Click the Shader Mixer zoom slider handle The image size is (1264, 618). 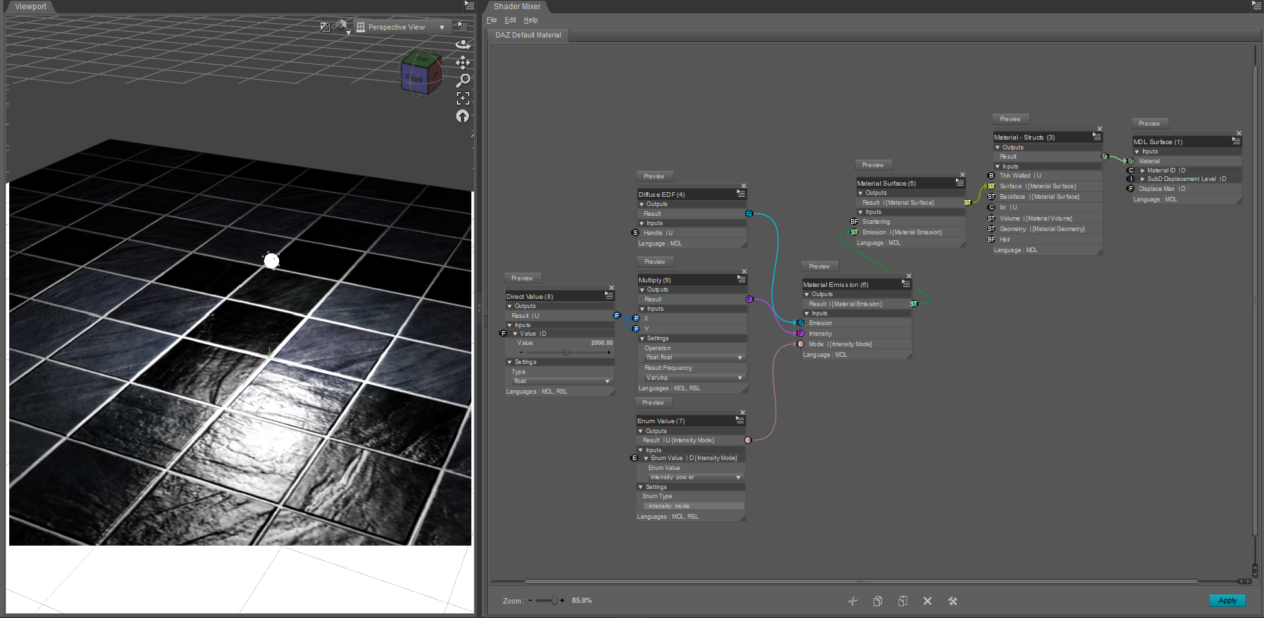click(554, 600)
